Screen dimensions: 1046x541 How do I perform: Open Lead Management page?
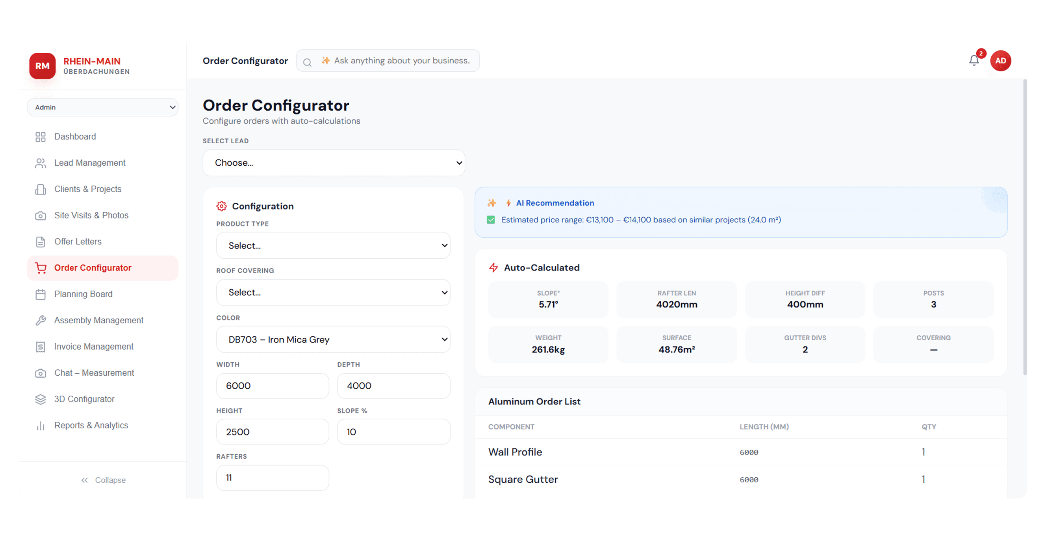pos(102,163)
